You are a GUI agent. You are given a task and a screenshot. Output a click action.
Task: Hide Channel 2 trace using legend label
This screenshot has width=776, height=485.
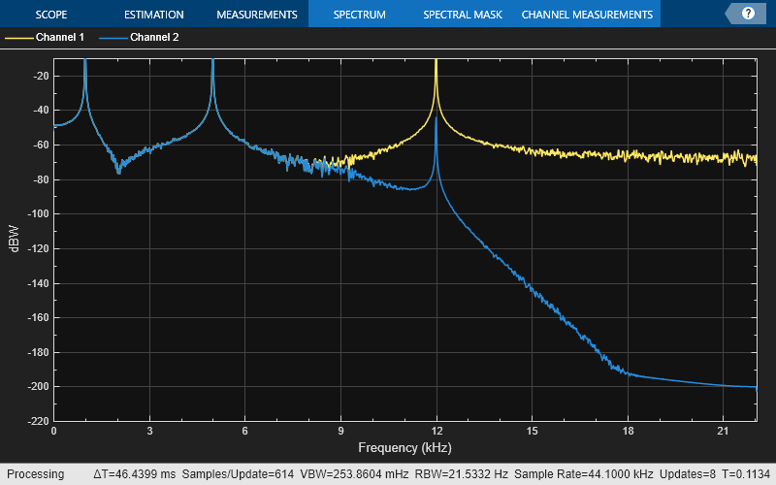click(153, 38)
